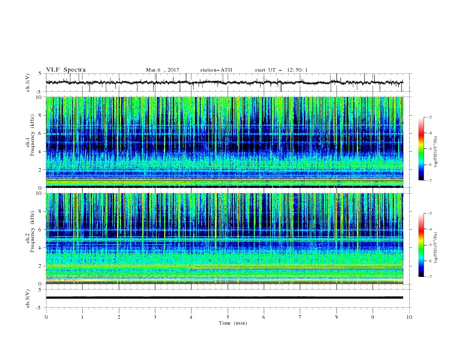The width and height of the screenshot is (461, 356).
Task: Click the ch.2 color bar "log(PSD)(V²/Hz)" label
Action: (x=436, y=247)
